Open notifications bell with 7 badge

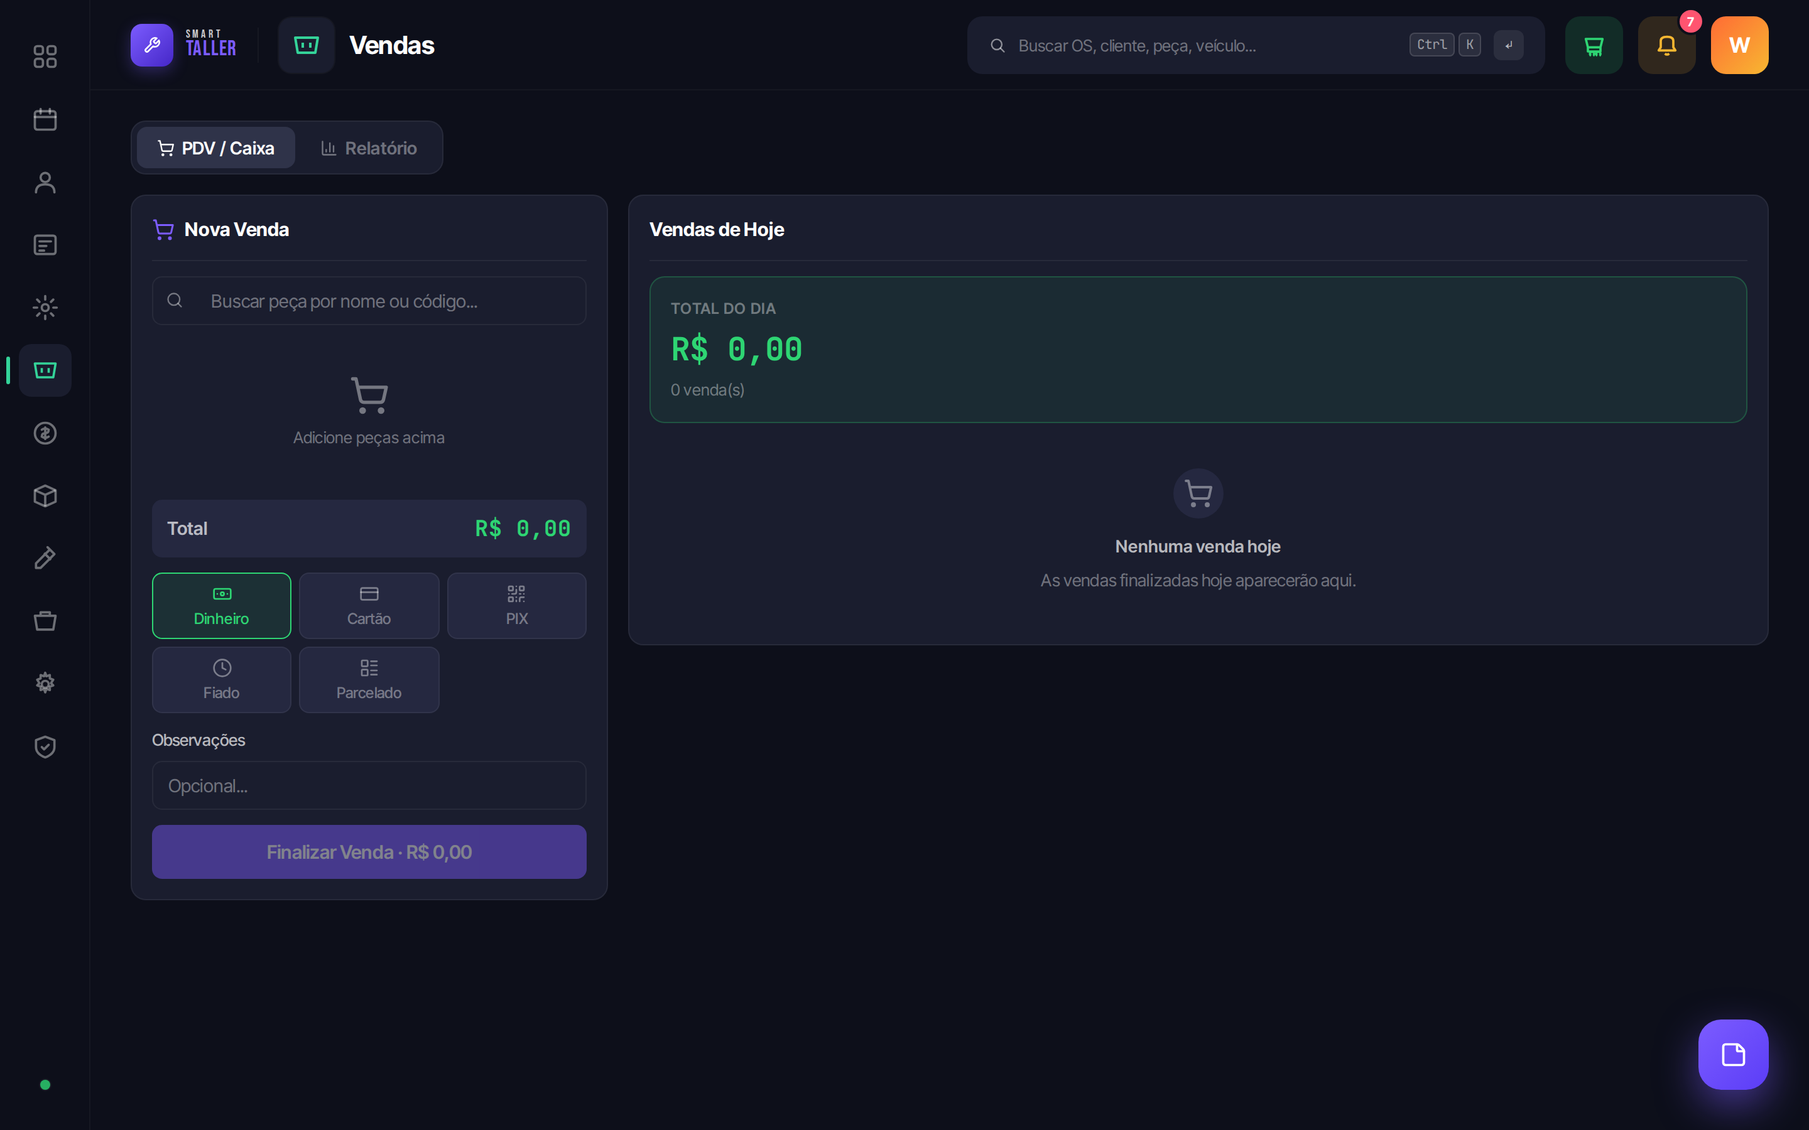click(1667, 46)
